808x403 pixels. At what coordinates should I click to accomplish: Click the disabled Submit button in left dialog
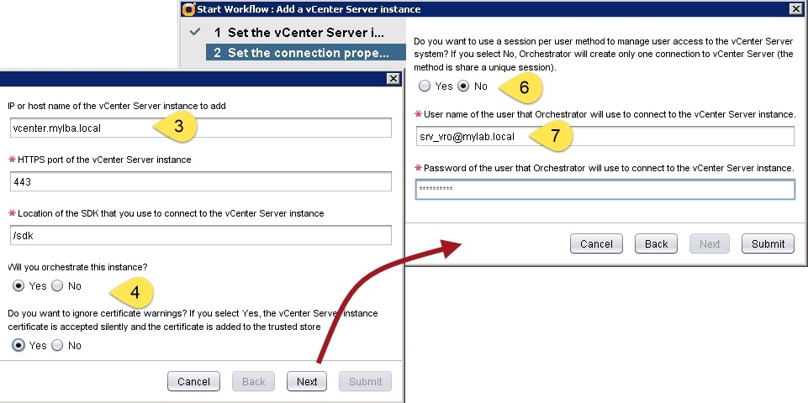click(366, 381)
